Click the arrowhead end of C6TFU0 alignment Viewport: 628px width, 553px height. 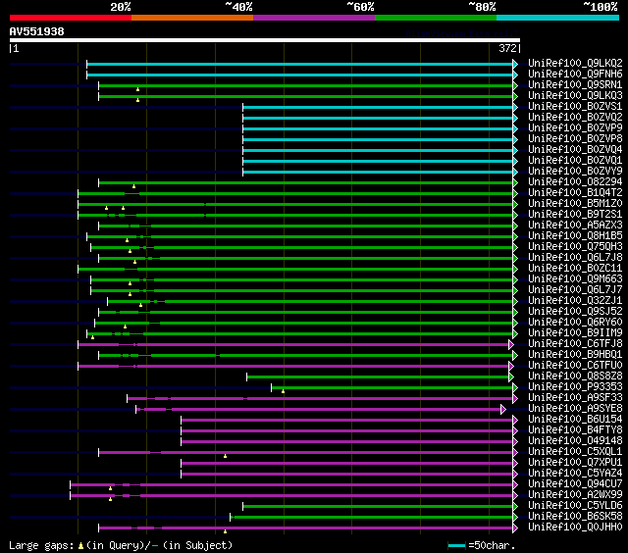pos(511,366)
